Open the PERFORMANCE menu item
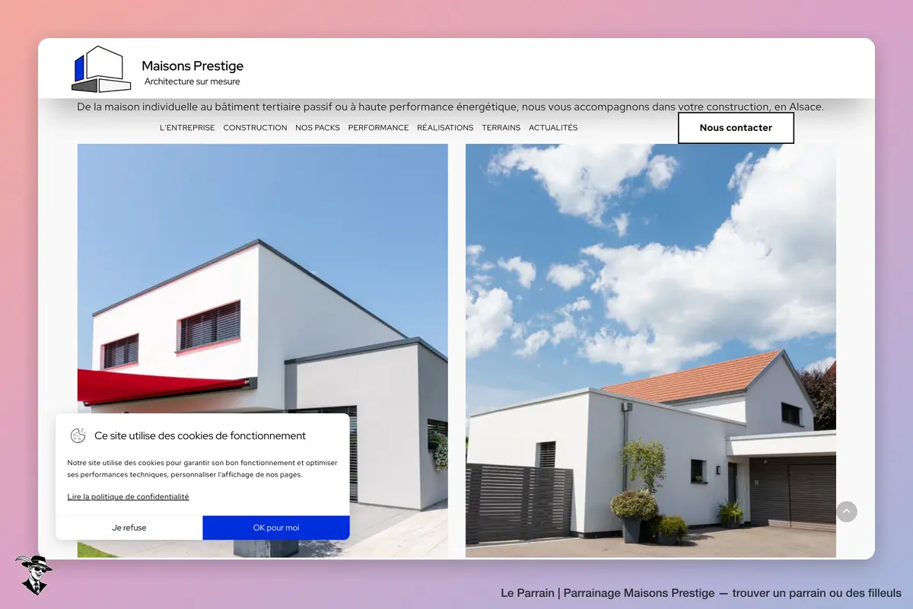Screen dimensions: 913x609 pyautogui.click(x=378, y=128)
